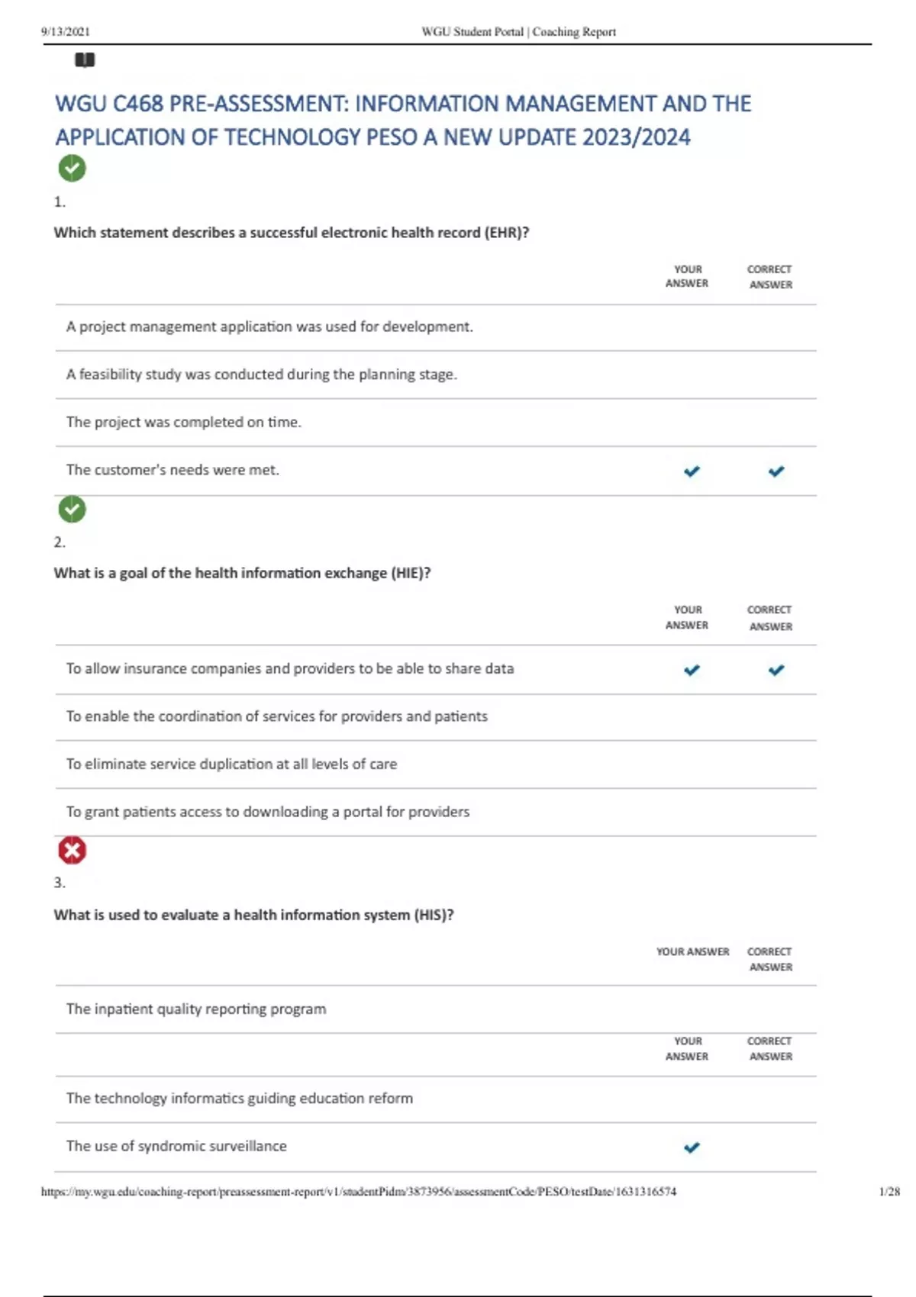Choose "To enable the coordination of services" option
Viewport: 916px width, 1297px height.
276,716
